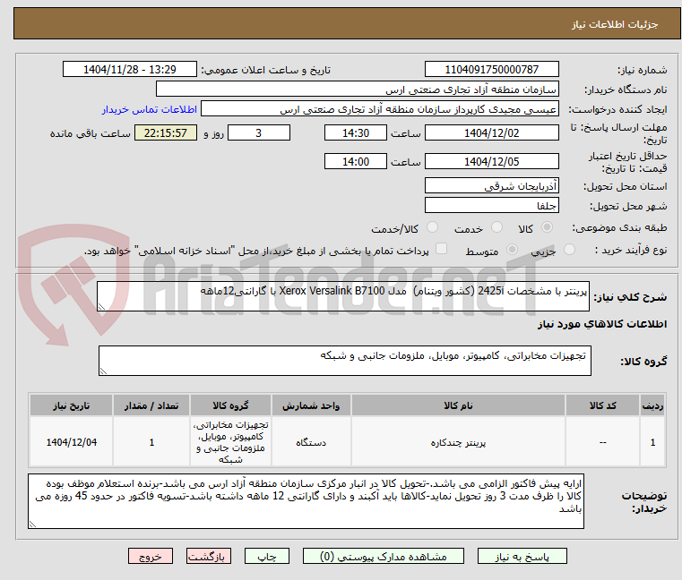This screenshot has width=682, height=580.
Task: Click the response deadline date 1404/12/02
Action: (x=491, y=133)
